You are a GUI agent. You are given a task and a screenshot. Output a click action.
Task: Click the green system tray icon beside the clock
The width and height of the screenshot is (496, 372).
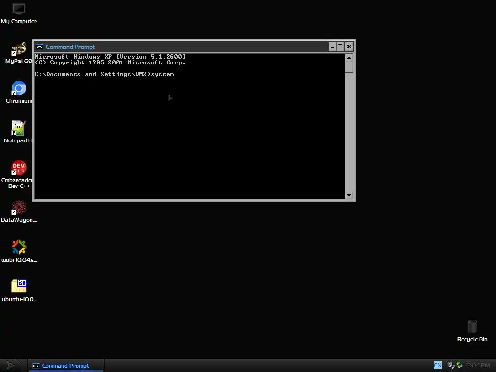(459, 365)
